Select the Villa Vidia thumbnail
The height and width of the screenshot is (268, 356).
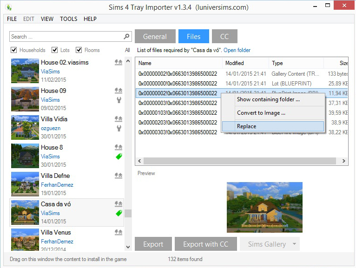tap(25, 127)
